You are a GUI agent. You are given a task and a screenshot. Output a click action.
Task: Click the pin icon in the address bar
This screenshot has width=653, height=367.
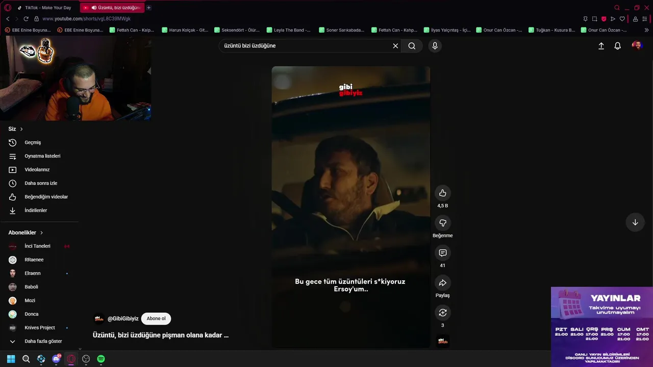click(585, 19)
